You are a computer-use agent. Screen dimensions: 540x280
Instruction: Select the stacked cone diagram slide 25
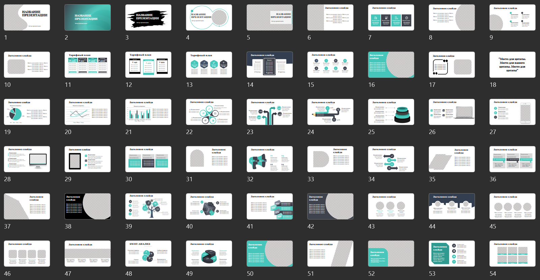[391, 112]
